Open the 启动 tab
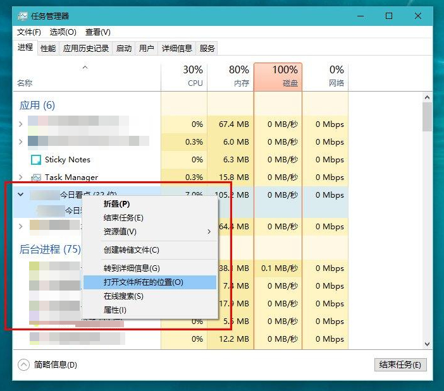 click(x=124, y=48)
